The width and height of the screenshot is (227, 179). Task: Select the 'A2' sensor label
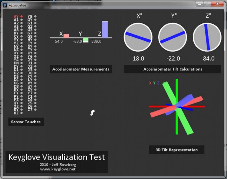pyautogui.click(x=16, y=23)
